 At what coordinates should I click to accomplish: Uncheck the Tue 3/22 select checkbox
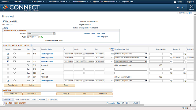tap(8, 81)
